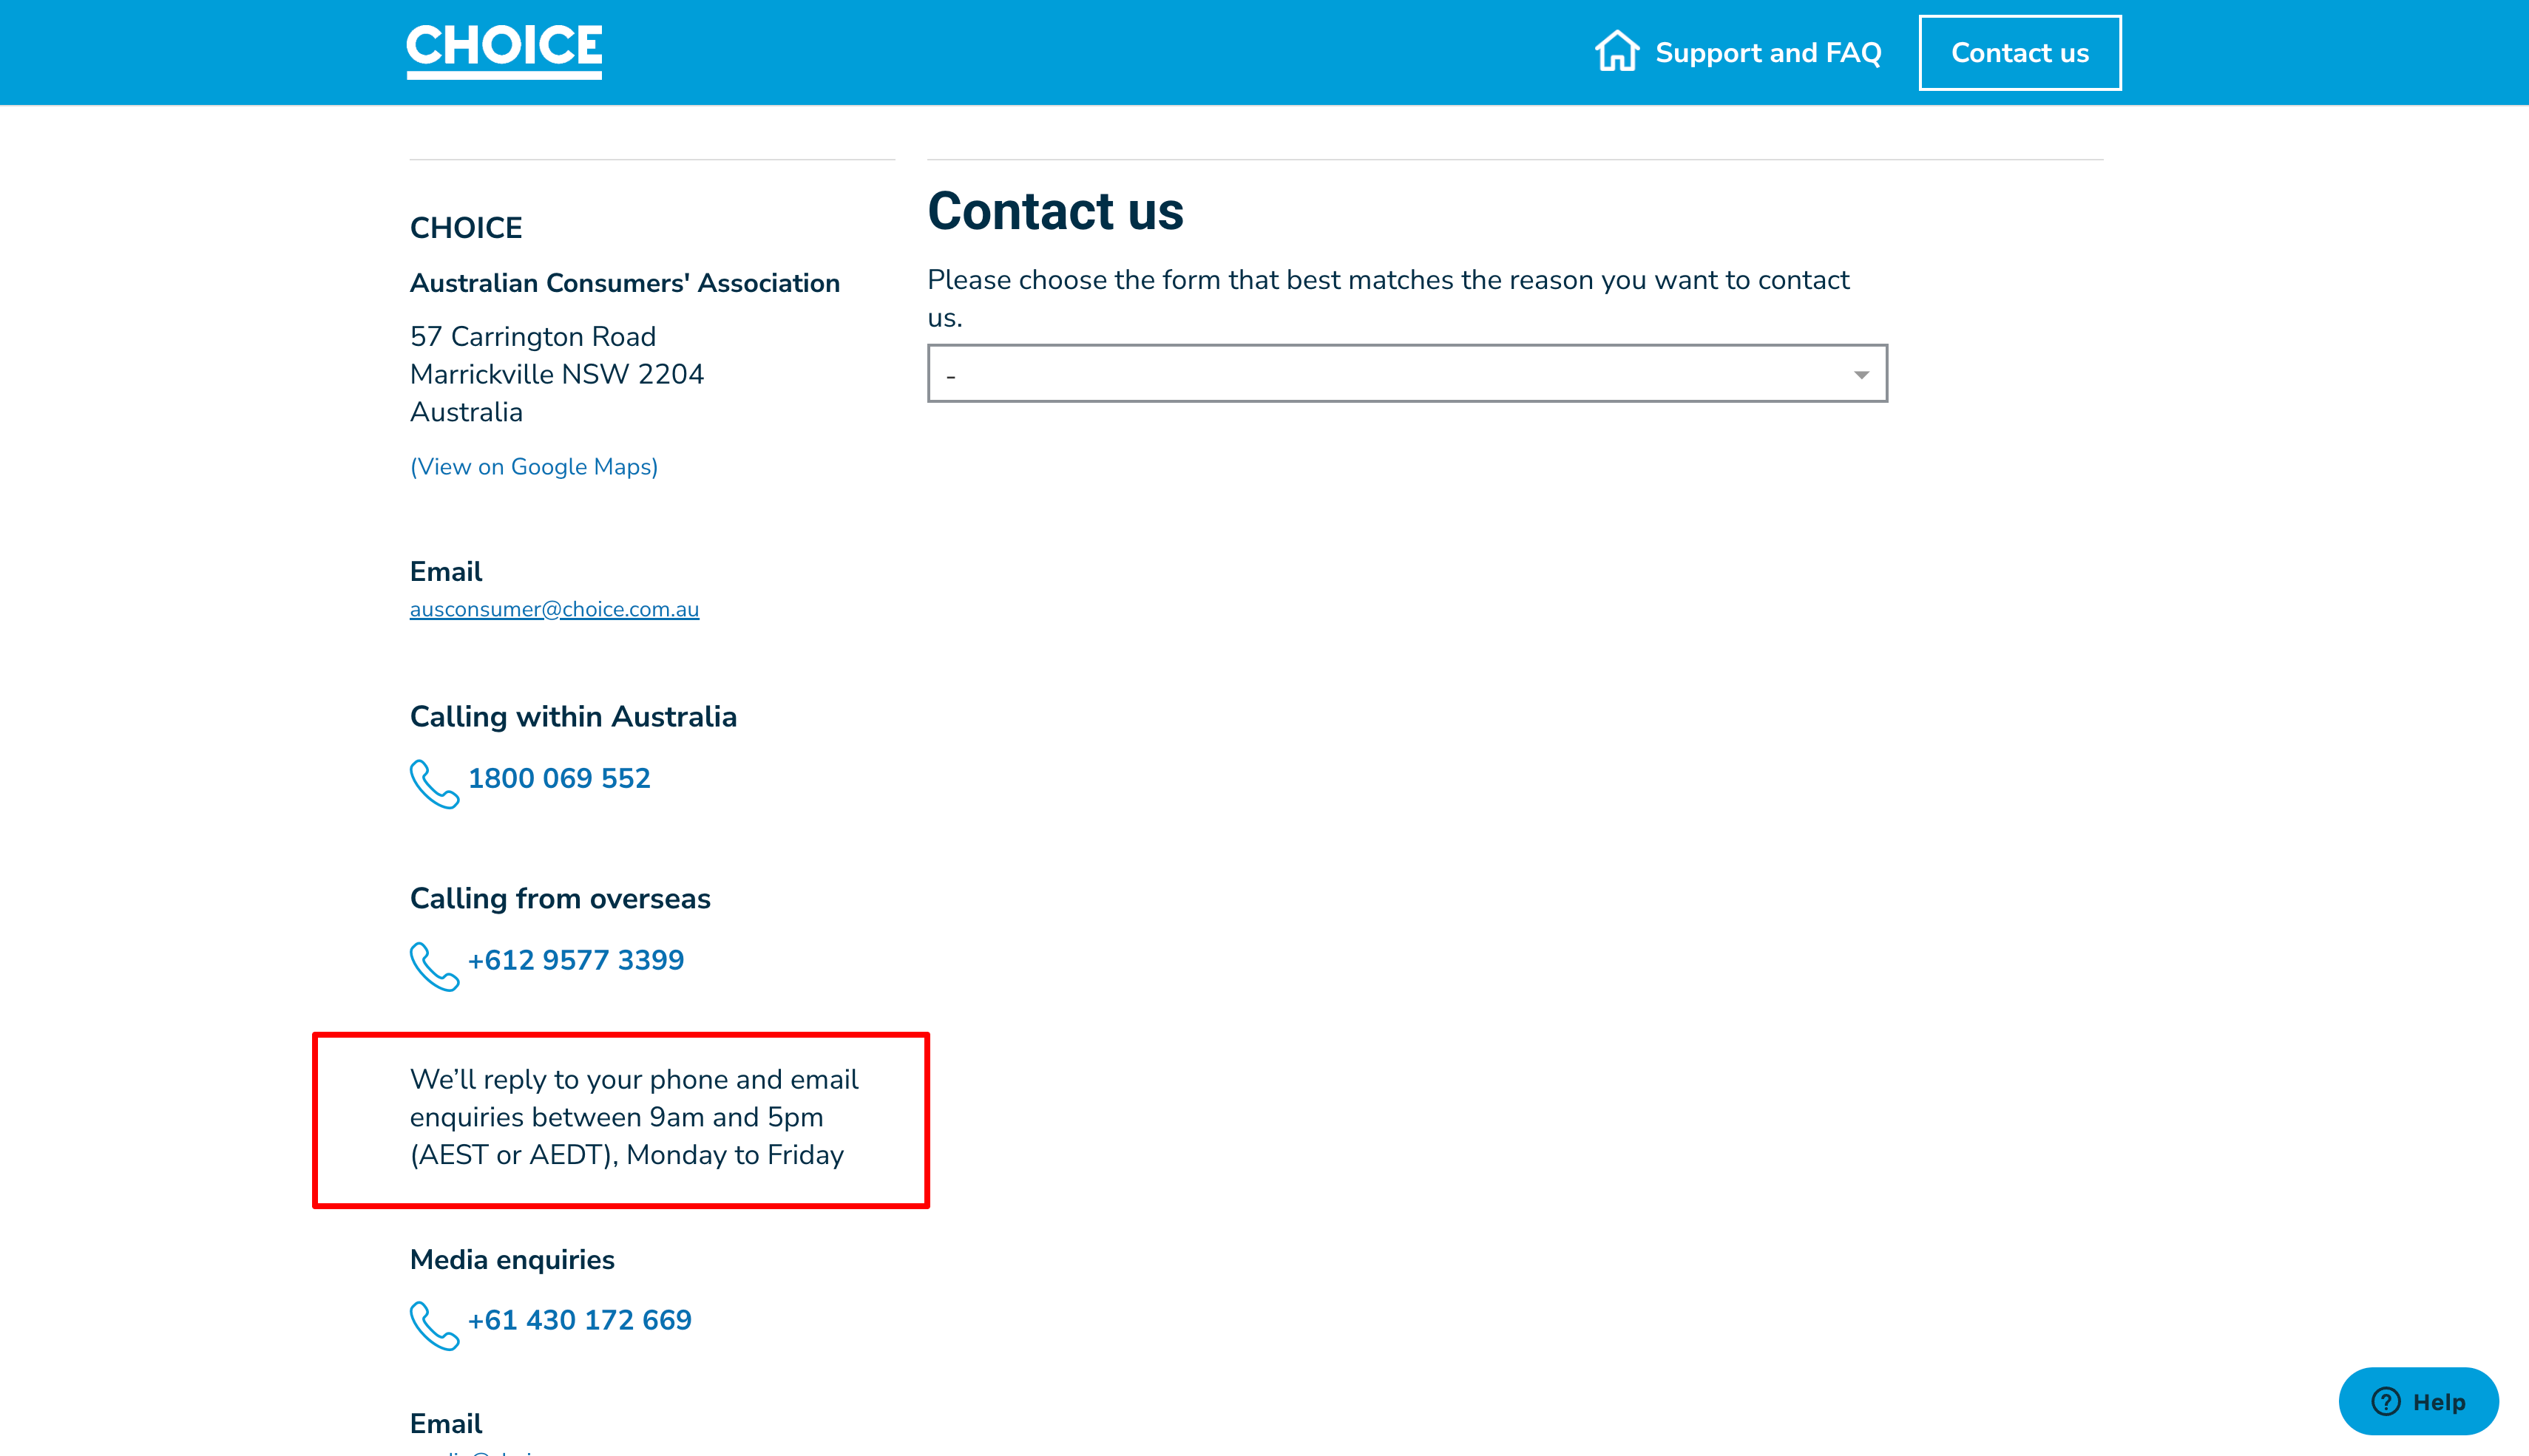This screenshot has width=2529, height=1456.
Task: Open Support and FAQ page
Action: (x=1767, y=53)
